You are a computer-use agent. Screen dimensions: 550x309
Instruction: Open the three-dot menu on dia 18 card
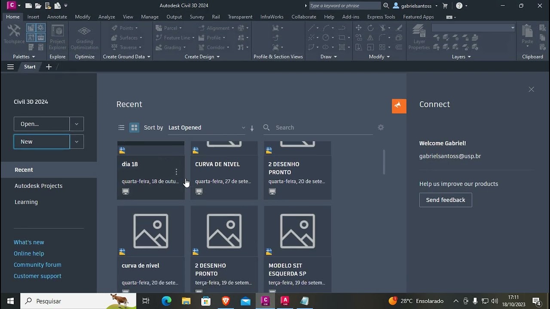coord(176,172)
